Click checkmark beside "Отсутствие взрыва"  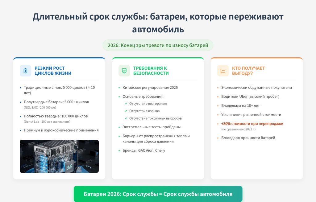coord(126,111)
